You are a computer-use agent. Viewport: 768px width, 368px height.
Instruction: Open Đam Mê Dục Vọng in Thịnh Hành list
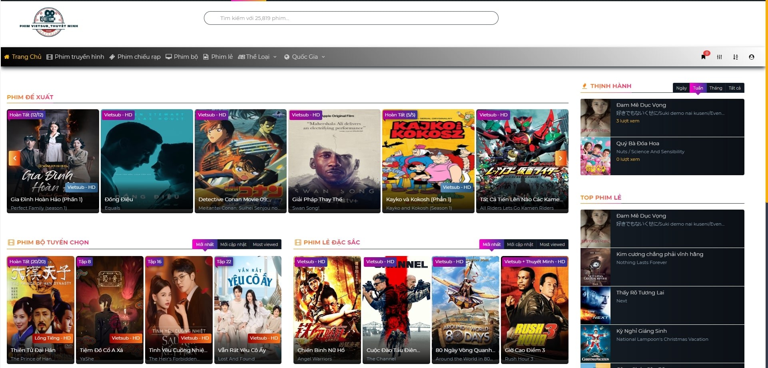pyautogui.click(x=662, y=118)
